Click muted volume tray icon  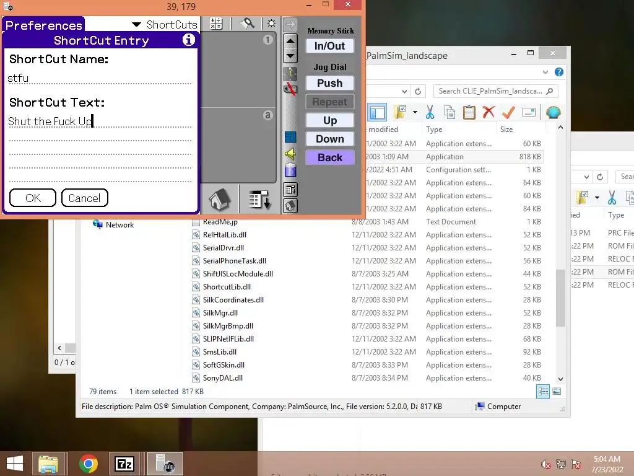pyautogui.click(x=546, y=464)
